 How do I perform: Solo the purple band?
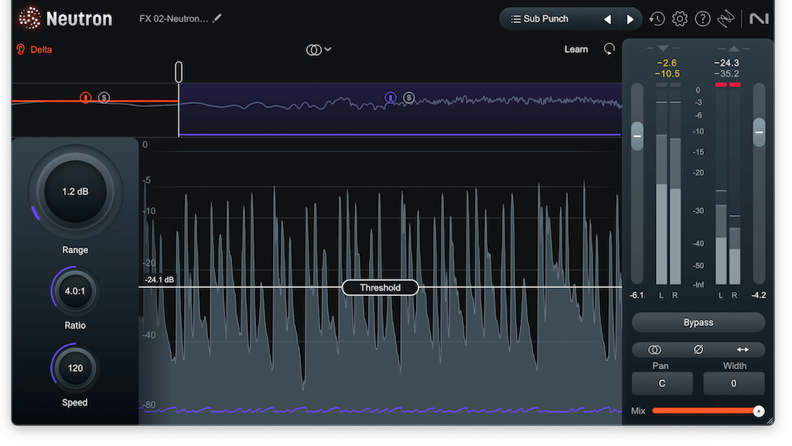[x=409, y=98]
